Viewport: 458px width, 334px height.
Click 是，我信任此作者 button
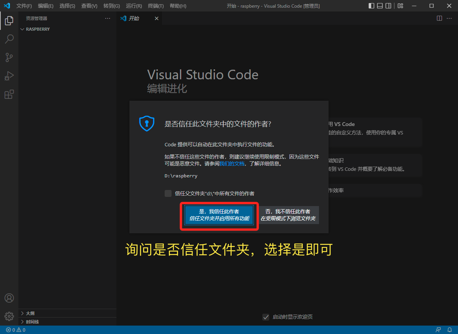coord(219,215)
